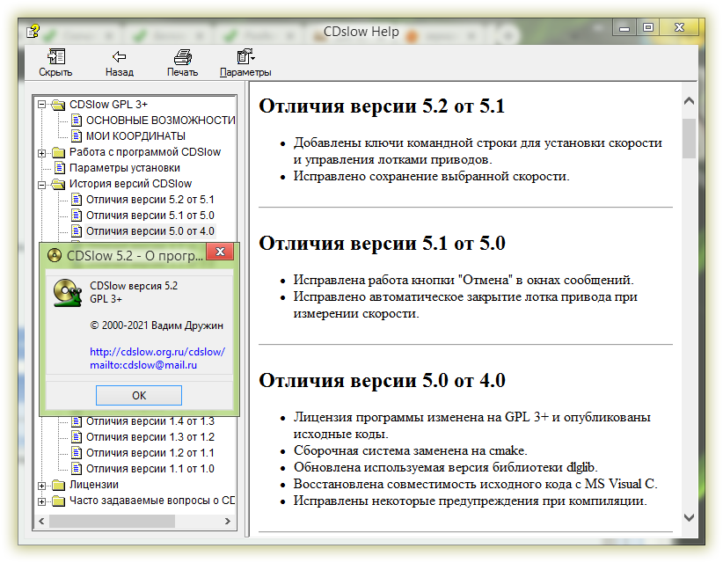Click the folder icon next to Лицензии
The image size is (723, 563).
[59, 485]
